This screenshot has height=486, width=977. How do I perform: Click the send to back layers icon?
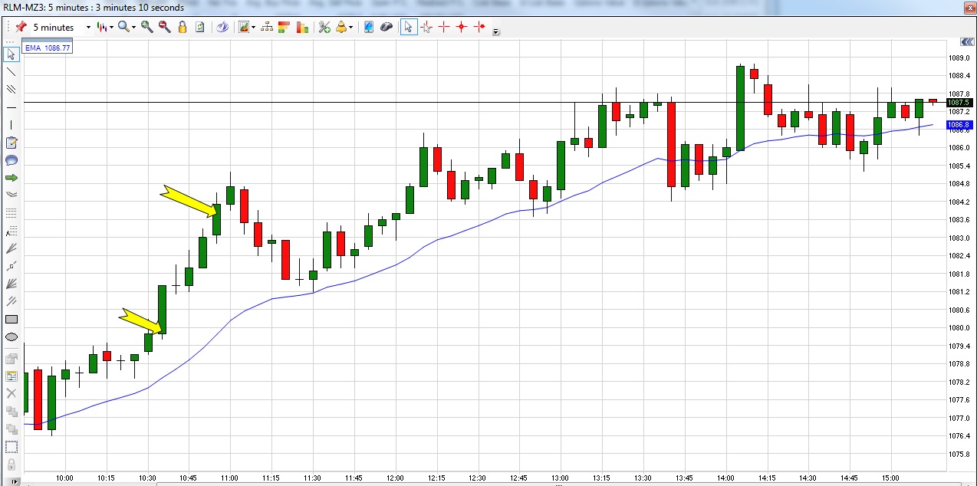pyautogui.click(x=12, y=429)
